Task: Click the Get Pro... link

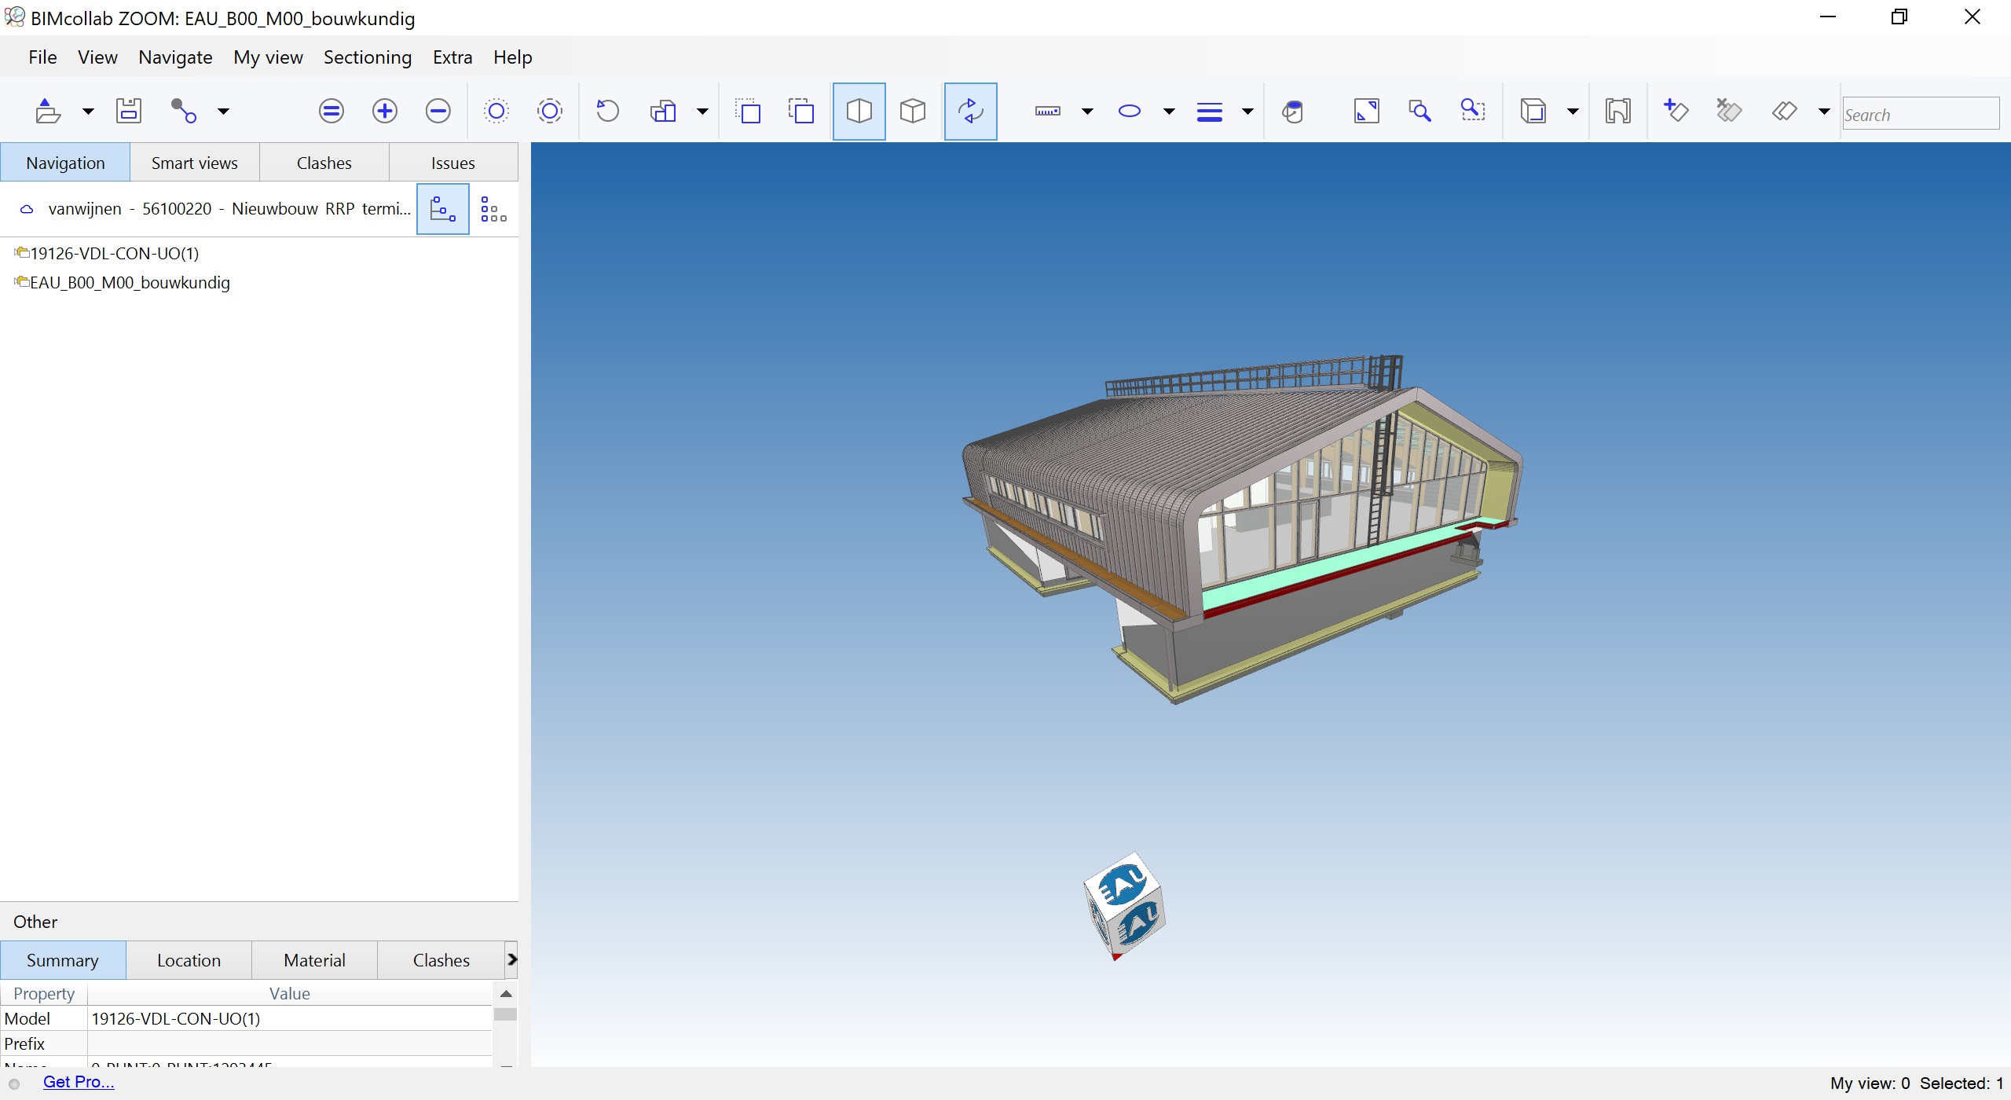Action: click(73, 1083)
